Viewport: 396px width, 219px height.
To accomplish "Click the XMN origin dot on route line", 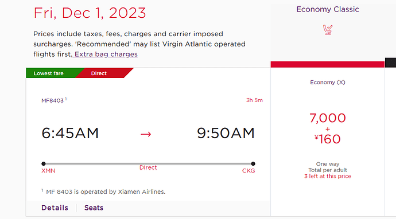I will [44, 164].
